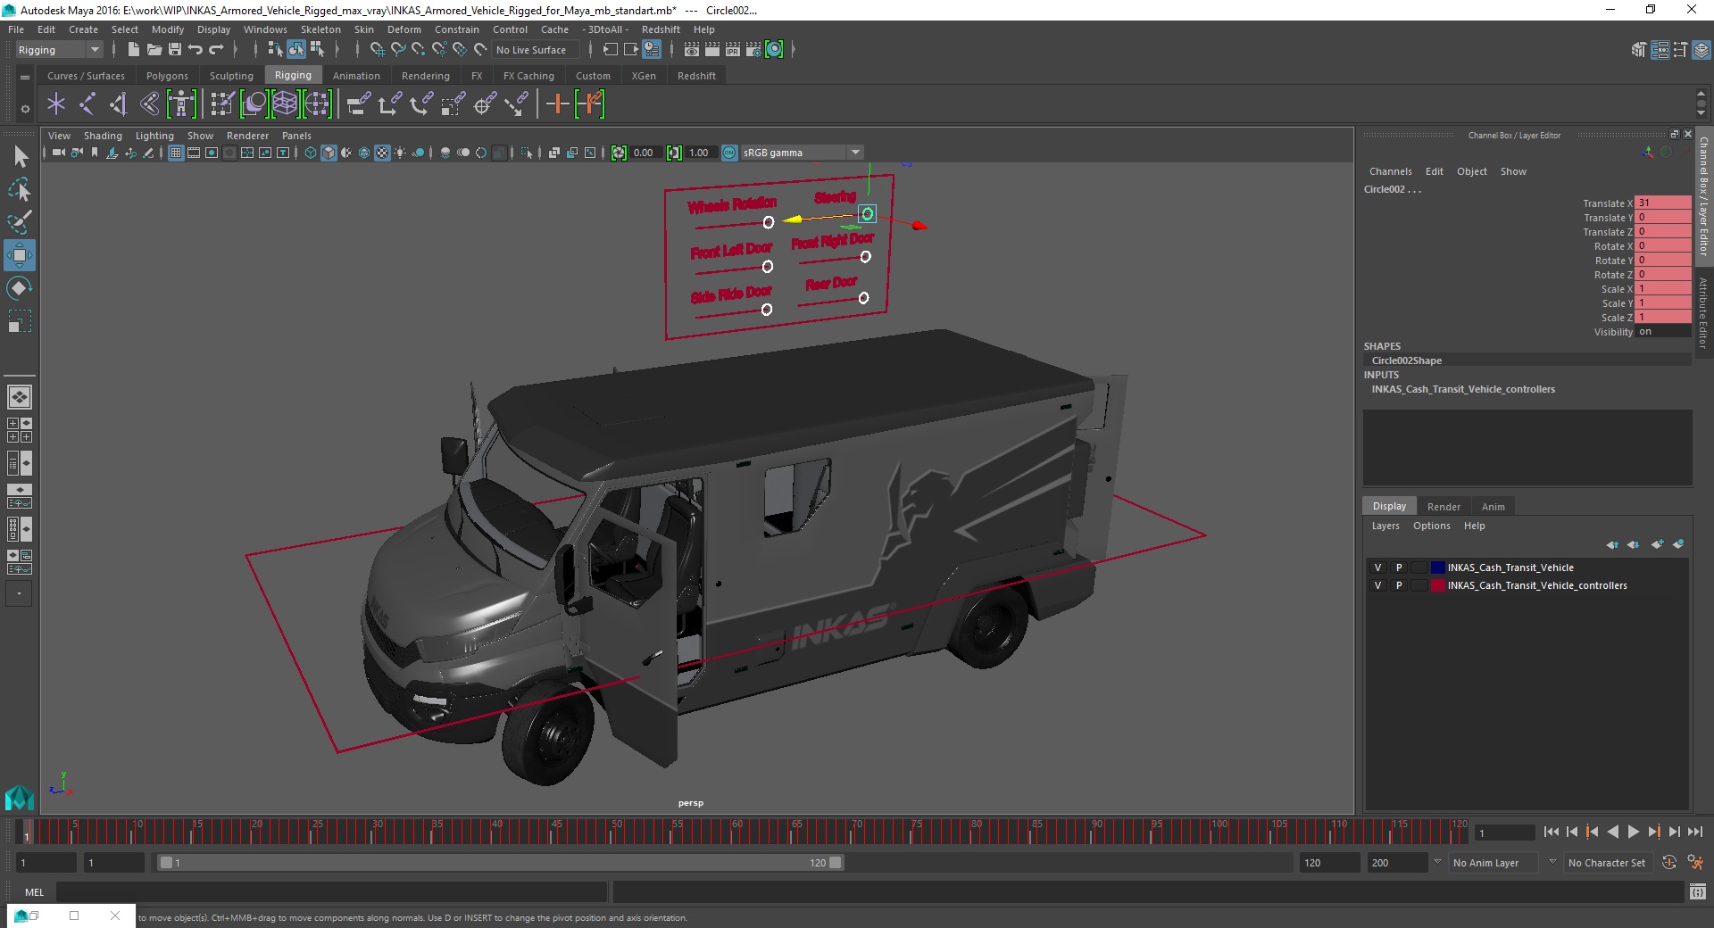Click four-pane layout icon

(20, 430)
